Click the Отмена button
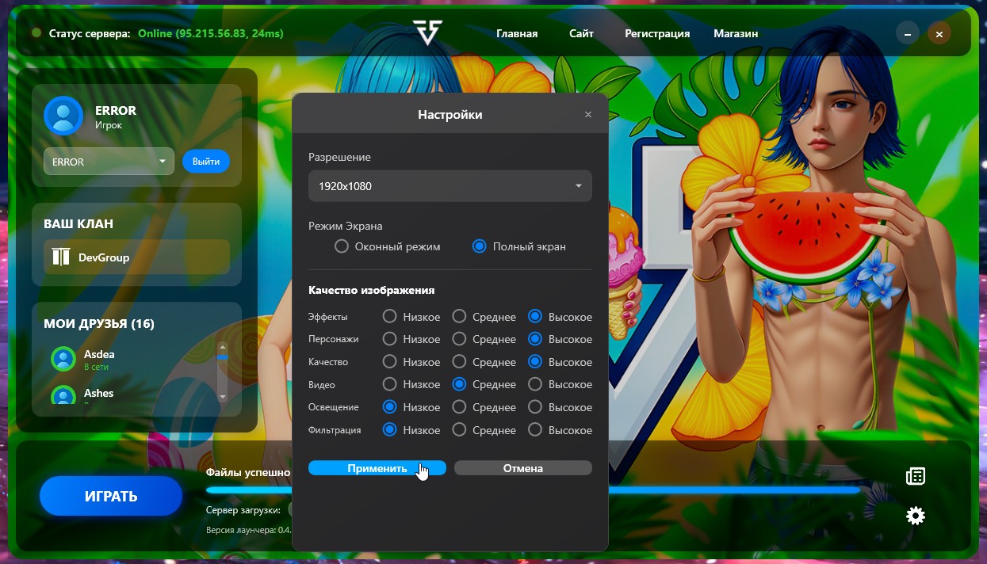987x564 pixels. pyautogui.click(x=522, y=468)
